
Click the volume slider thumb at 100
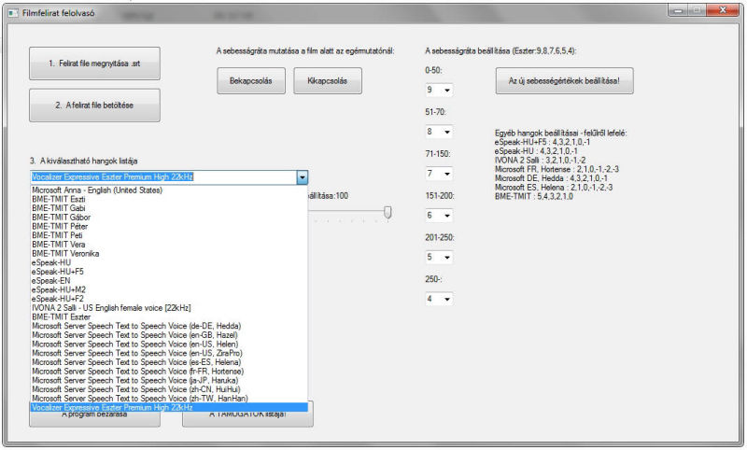tap(388, 212)
